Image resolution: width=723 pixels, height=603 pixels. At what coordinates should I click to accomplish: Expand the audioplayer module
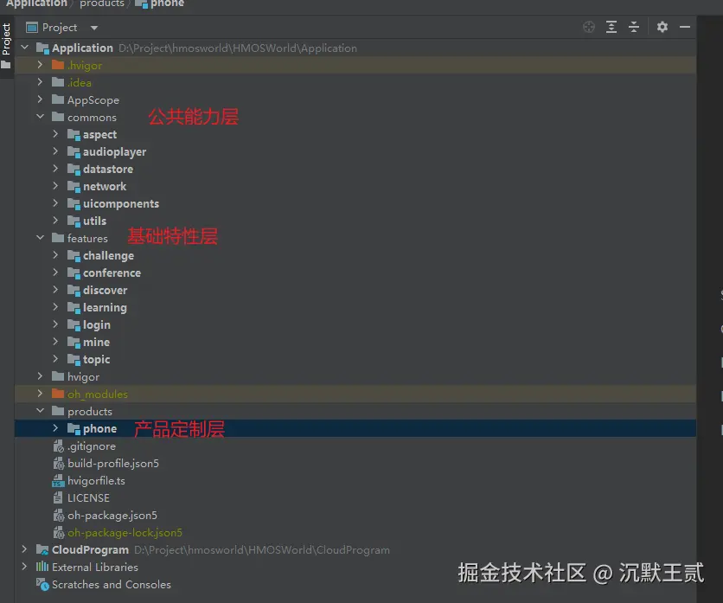pos(55,151)
